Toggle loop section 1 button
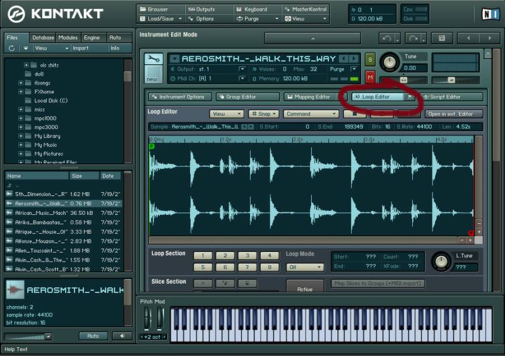Viewport: 505px width, 356px height. [203, 256]
